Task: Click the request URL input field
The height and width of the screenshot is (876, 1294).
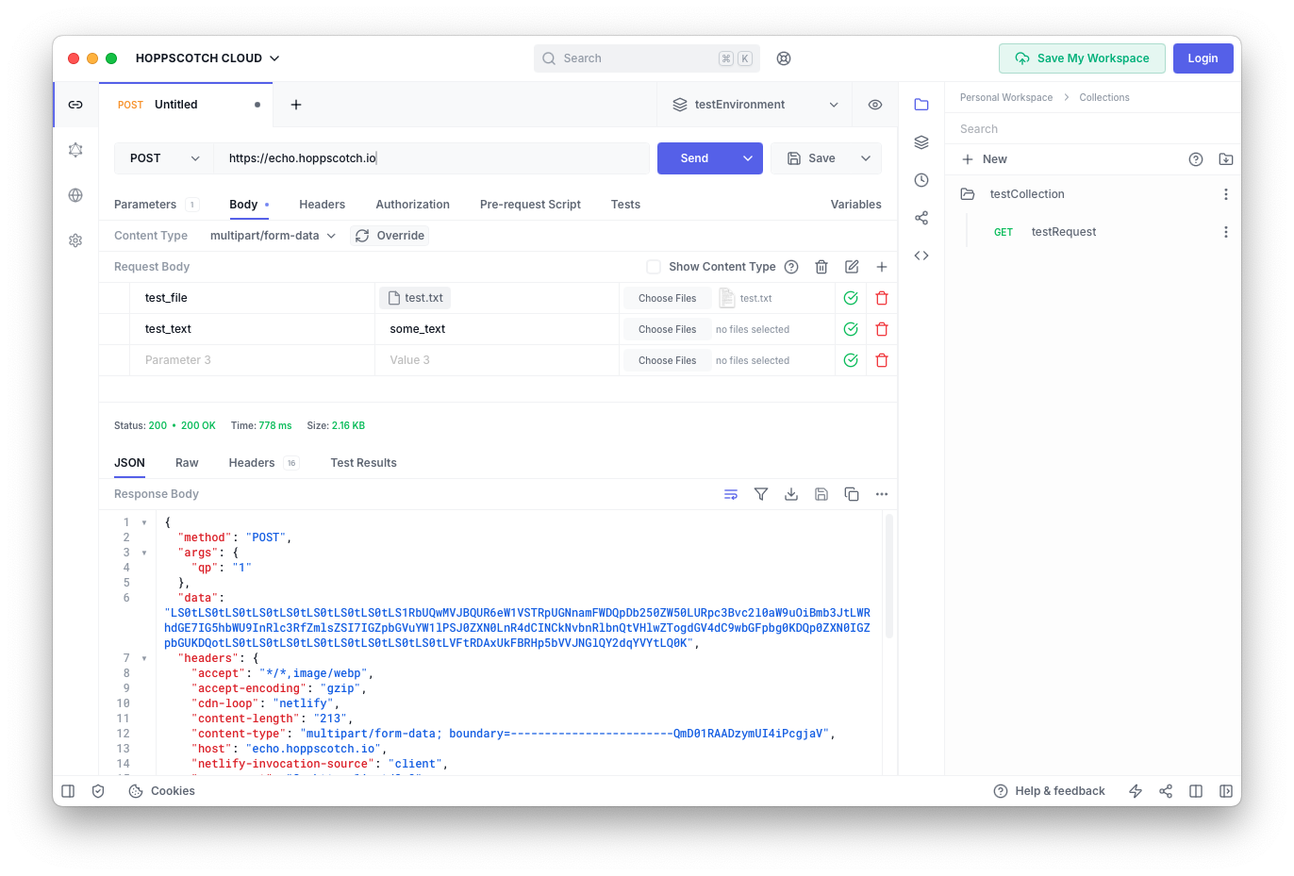Action: click(x=432, y=158)
